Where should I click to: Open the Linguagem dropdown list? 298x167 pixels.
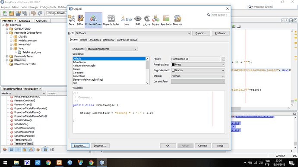(111, 49)
